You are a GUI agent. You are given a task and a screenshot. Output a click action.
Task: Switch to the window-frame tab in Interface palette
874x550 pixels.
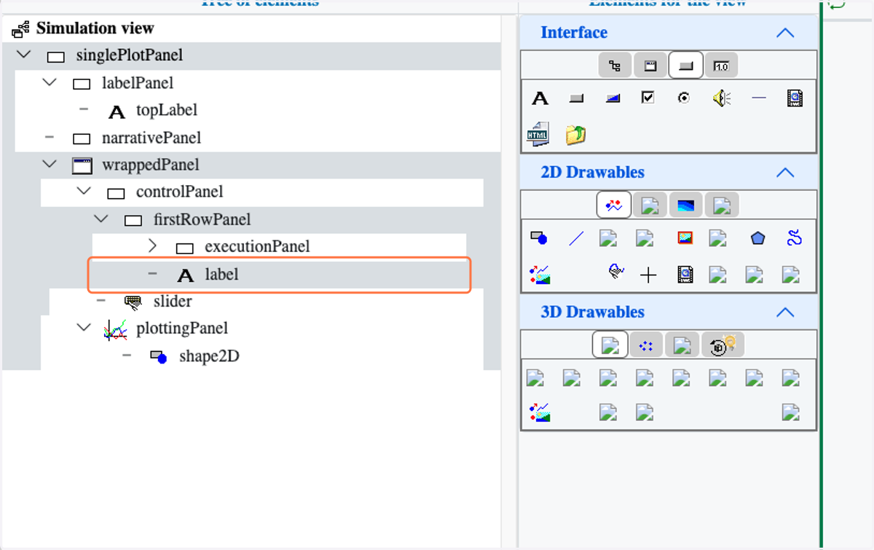650,66
